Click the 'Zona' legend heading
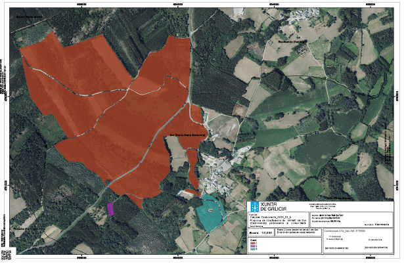 pyautogui.click(x=253, y=240)
